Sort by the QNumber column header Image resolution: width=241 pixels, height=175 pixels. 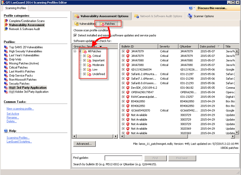coord(188,46)
